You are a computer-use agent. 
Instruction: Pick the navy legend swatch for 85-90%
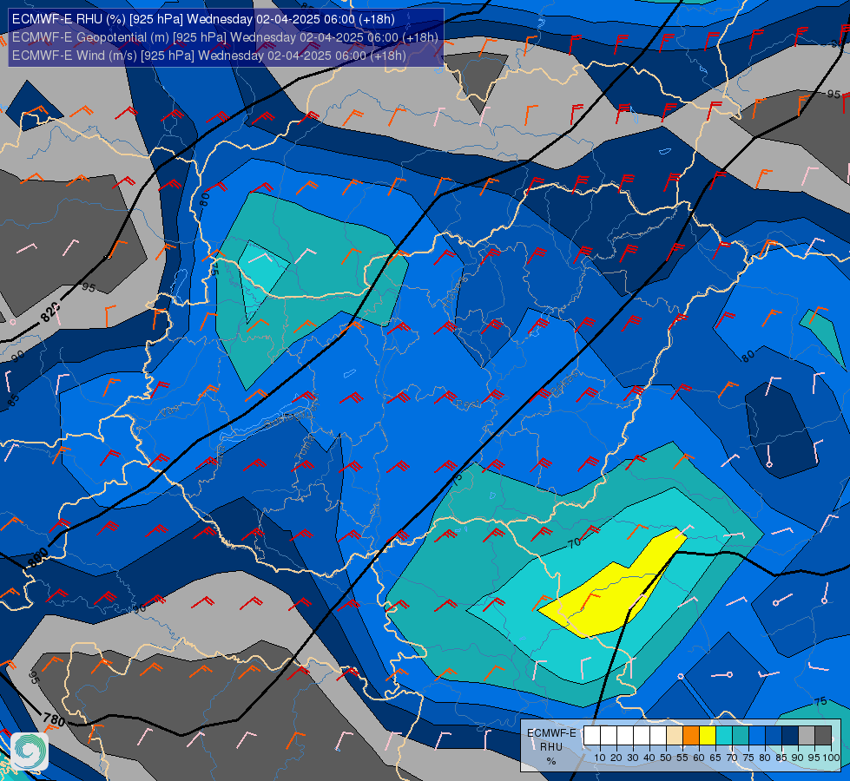790,736
